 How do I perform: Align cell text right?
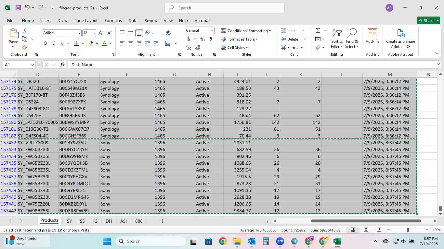click(x=139, y=43)
